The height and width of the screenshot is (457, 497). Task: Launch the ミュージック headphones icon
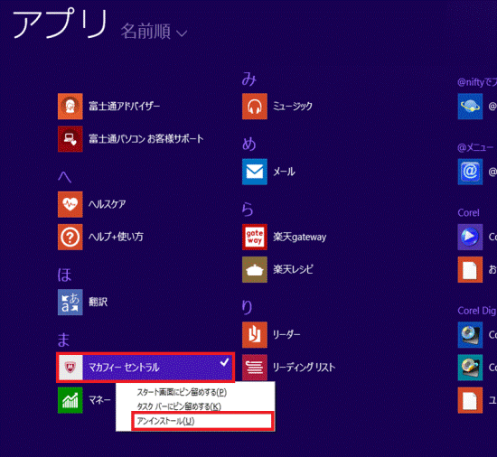[255, 106]
